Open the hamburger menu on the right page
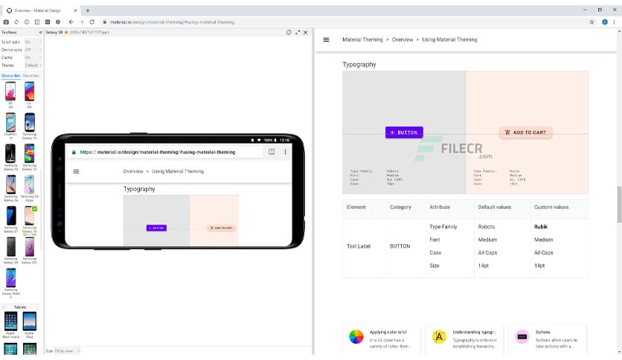The height and width of the screenshot is (360, 622). pos(326,39)
